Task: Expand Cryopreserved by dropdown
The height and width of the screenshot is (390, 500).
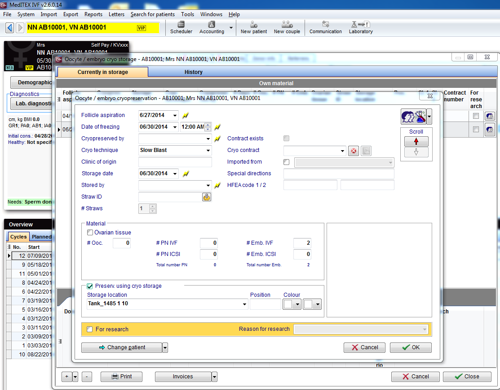Action: [x=208, y=139]
